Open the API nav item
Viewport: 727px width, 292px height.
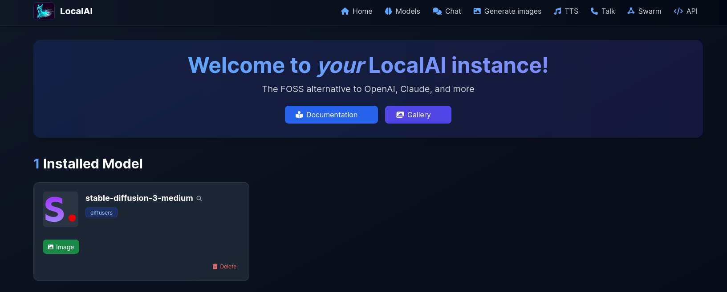pyautogui.click(x=686, y=11)
